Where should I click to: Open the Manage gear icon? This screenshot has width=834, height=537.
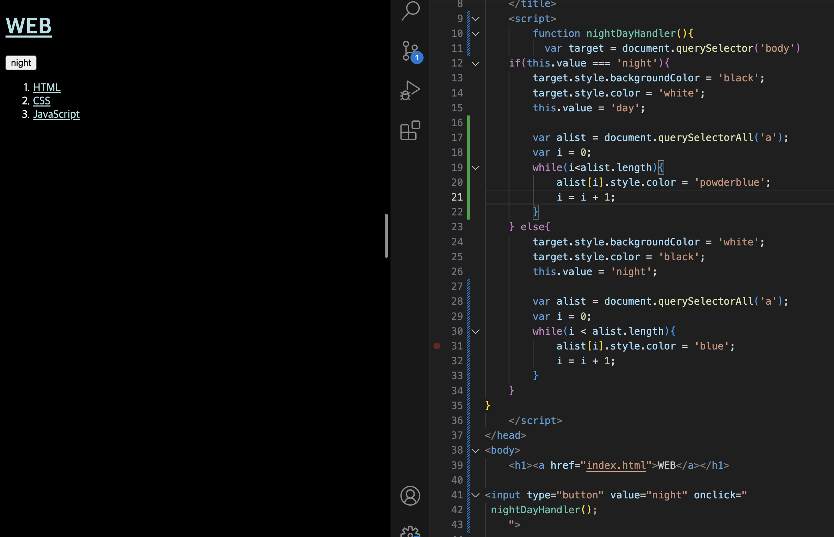pos(410,531)
